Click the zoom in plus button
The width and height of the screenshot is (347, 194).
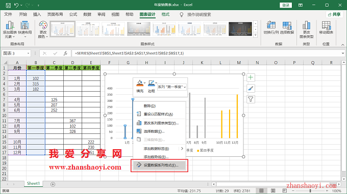point(327,190)
